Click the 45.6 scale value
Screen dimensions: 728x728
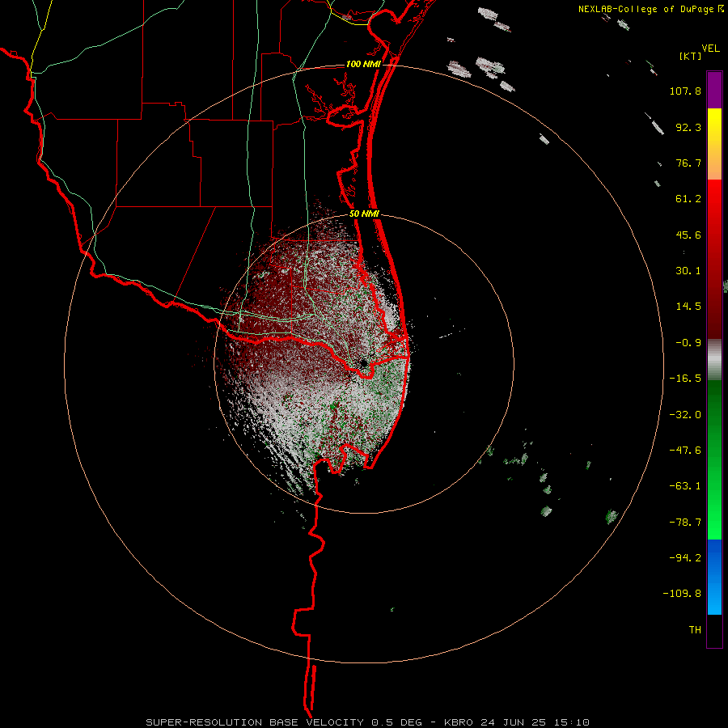(688, 235)
